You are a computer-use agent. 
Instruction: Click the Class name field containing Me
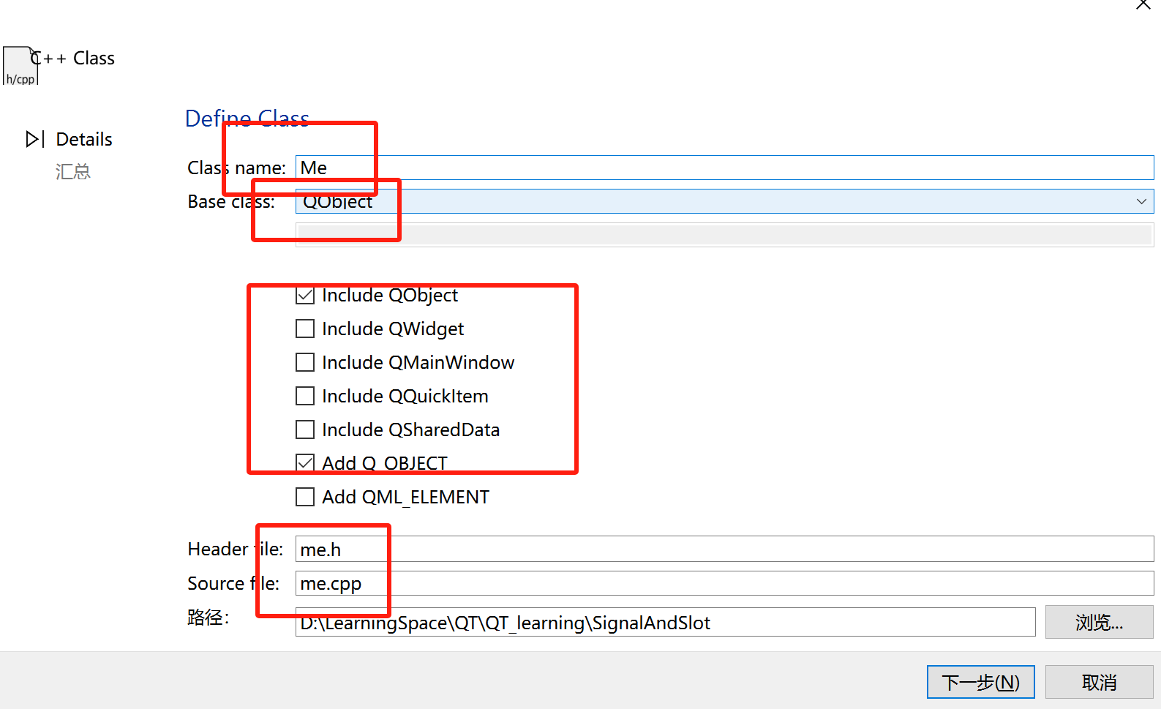(724, 168)
